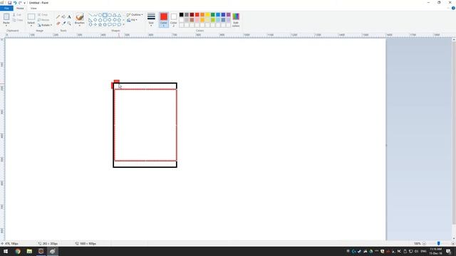Open the Select dropdown arrow
This screenshot has width=456, height=256.
(x=31, y=26)
